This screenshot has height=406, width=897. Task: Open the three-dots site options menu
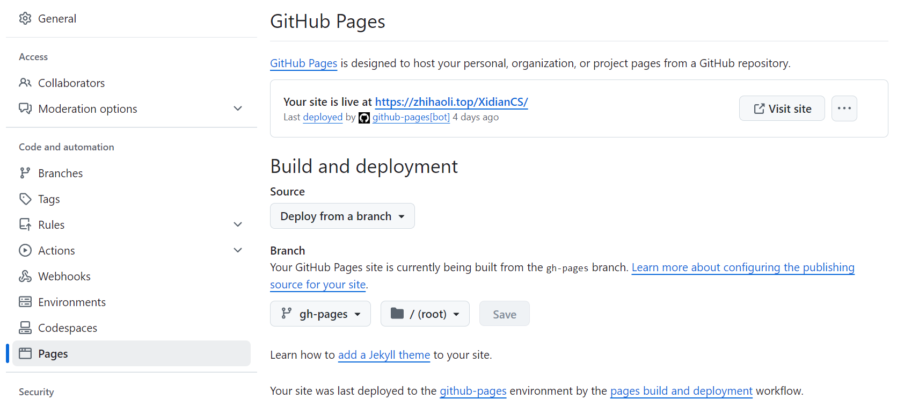pos(844,108)
